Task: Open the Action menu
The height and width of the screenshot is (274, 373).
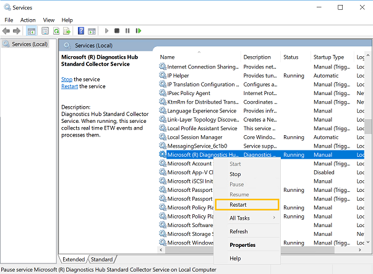Action: click(x=28, y=20)
